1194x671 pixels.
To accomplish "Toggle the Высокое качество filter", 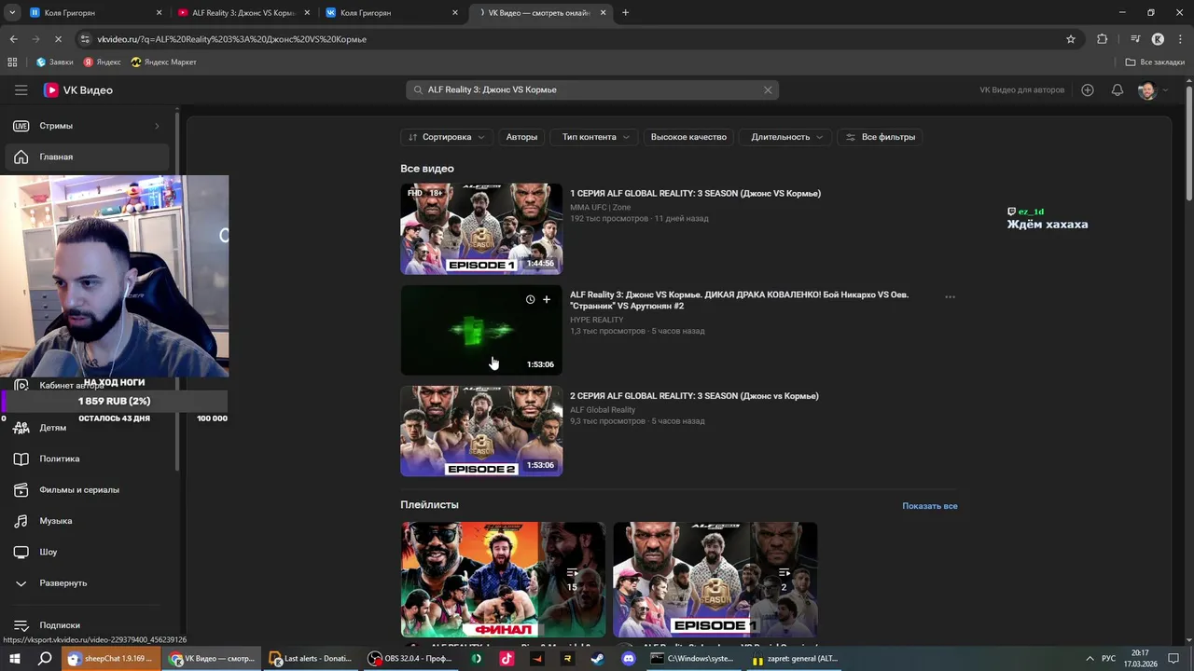I will coord(688,137).
